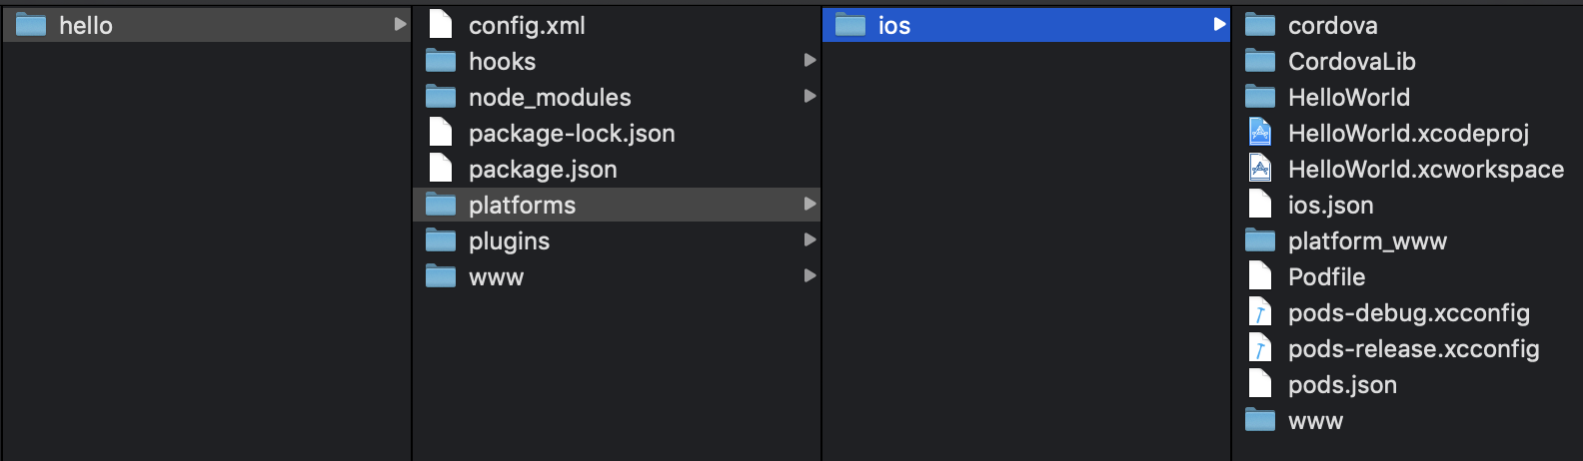Screen dimensions: 1583x461
Task: Click the node_modules folder icon
Action: point(441,97)
